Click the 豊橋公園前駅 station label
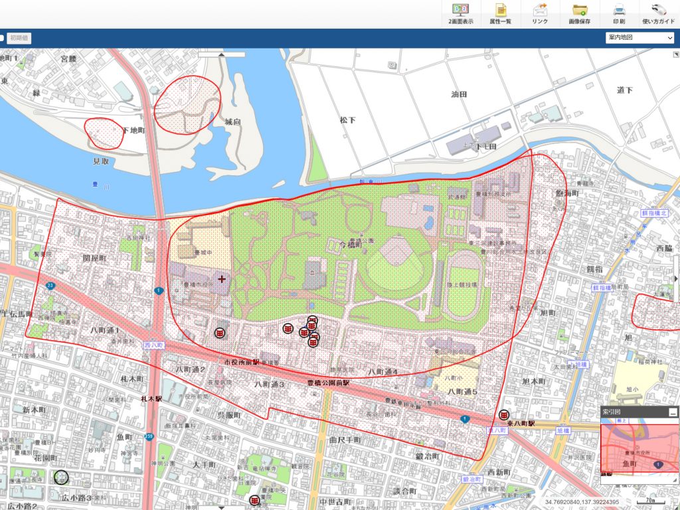680x510 pixels. pyautogui.click(x=328, y=383)
